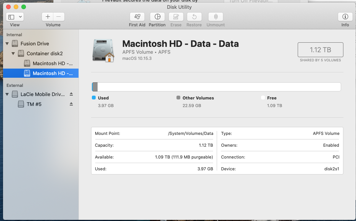Select the TM #5 volume
This screenshot has width=356, height=221.
point(34,104)
